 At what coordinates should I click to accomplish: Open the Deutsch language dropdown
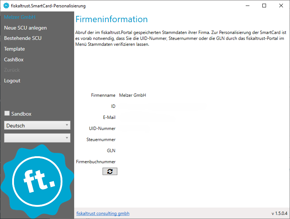tap(37, 125)
